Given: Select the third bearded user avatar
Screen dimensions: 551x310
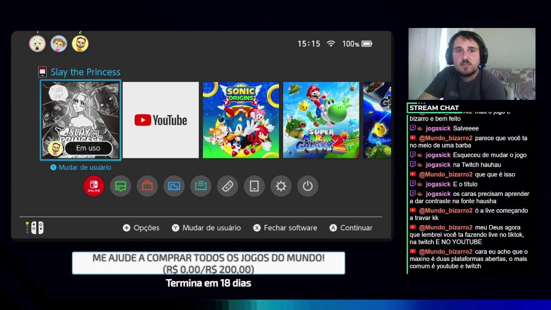Looking at the screenshot, I should 80,43.
